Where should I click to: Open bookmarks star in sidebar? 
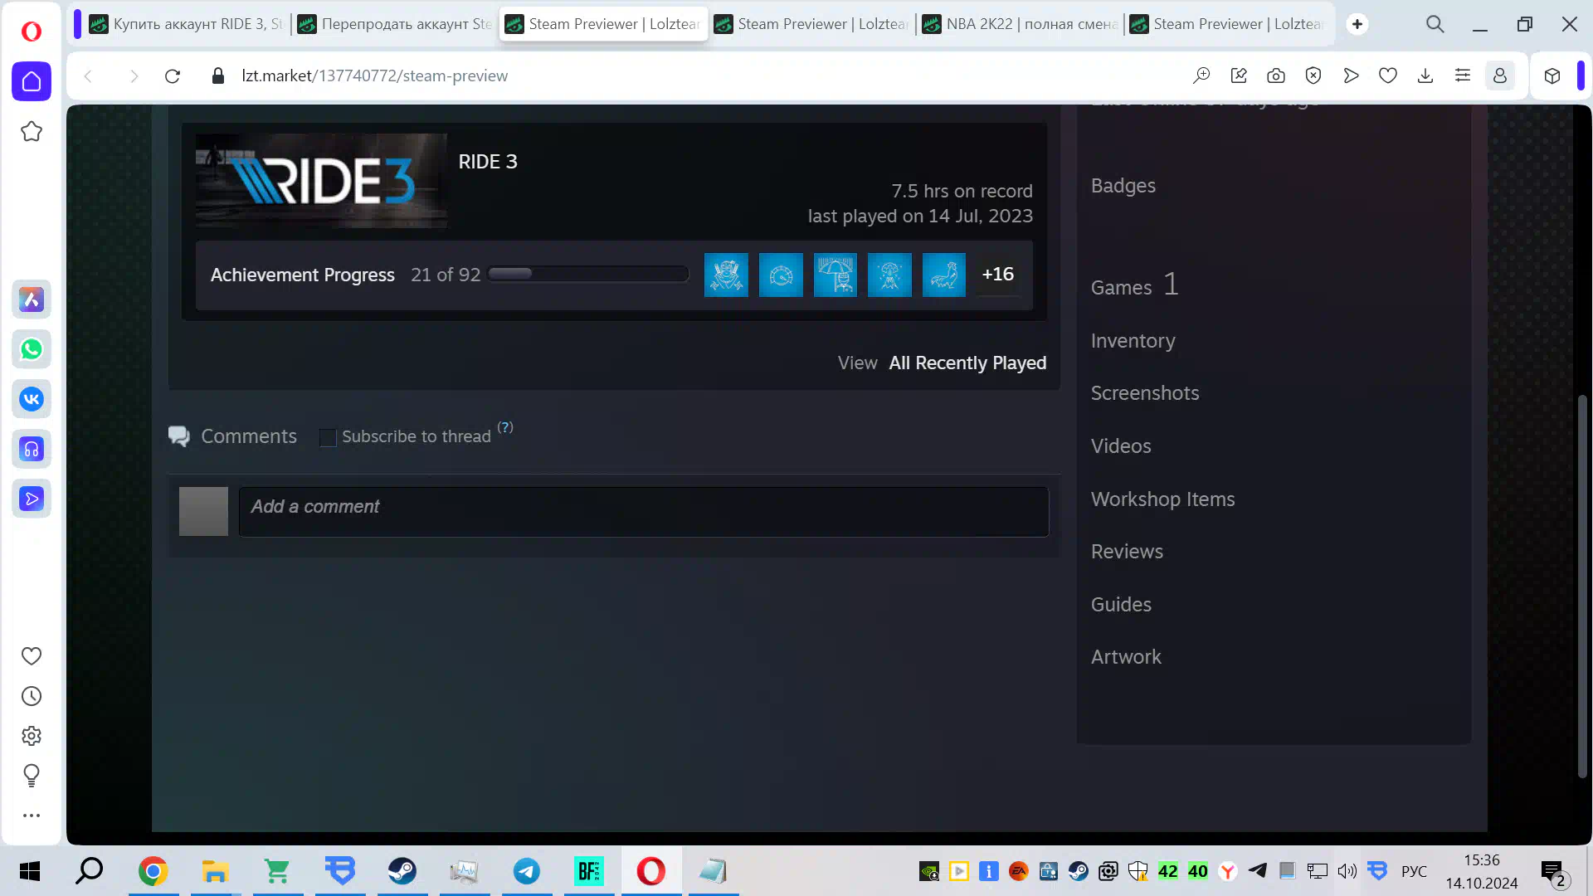click(x=32, y=131)
